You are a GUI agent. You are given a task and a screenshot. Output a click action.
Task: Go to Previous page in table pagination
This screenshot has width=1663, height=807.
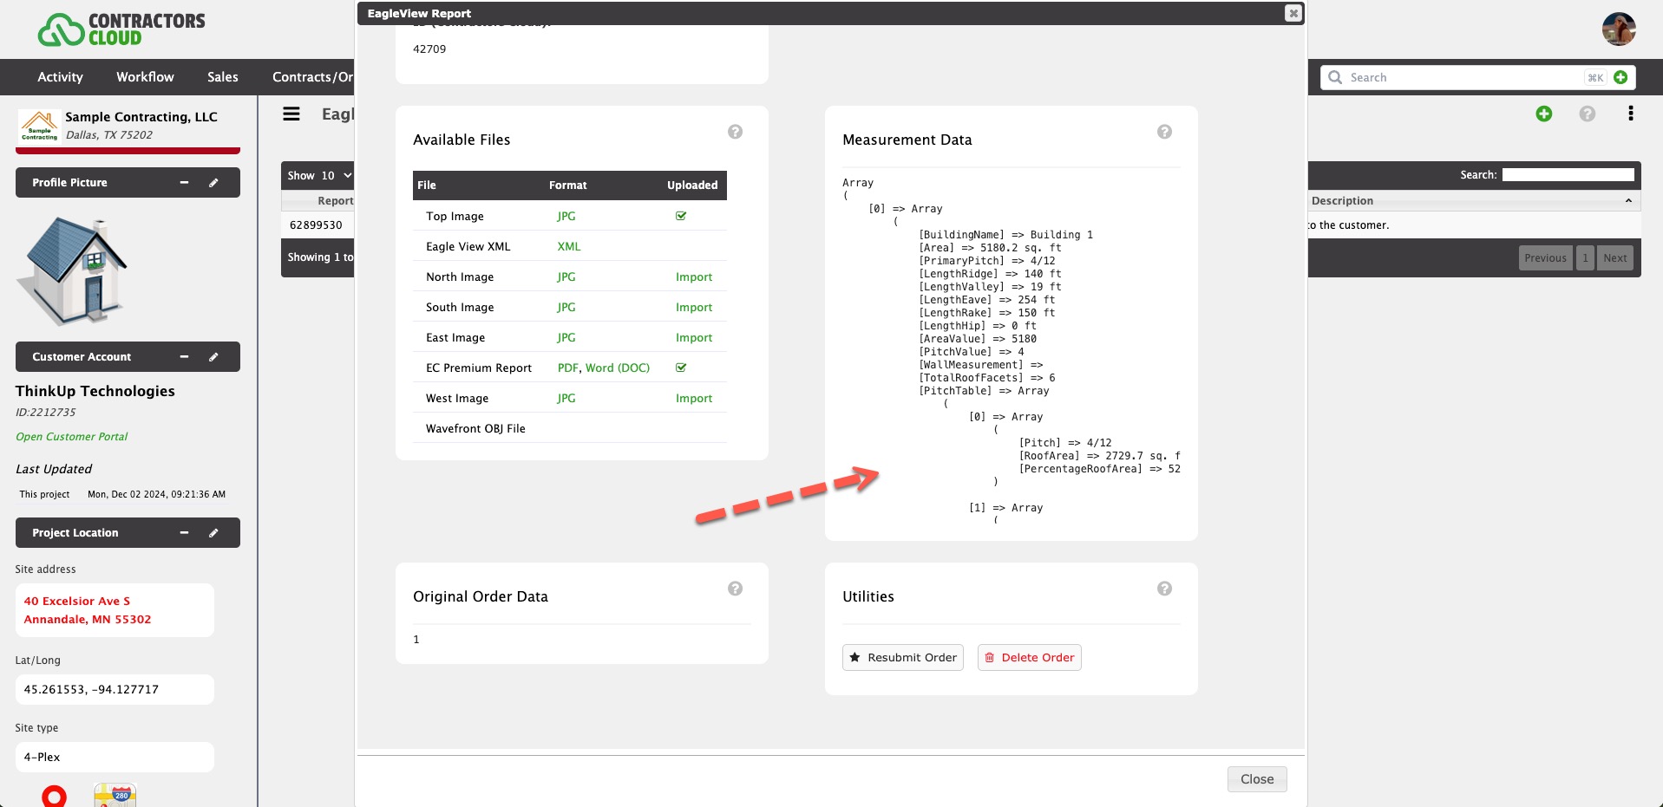1546,258
